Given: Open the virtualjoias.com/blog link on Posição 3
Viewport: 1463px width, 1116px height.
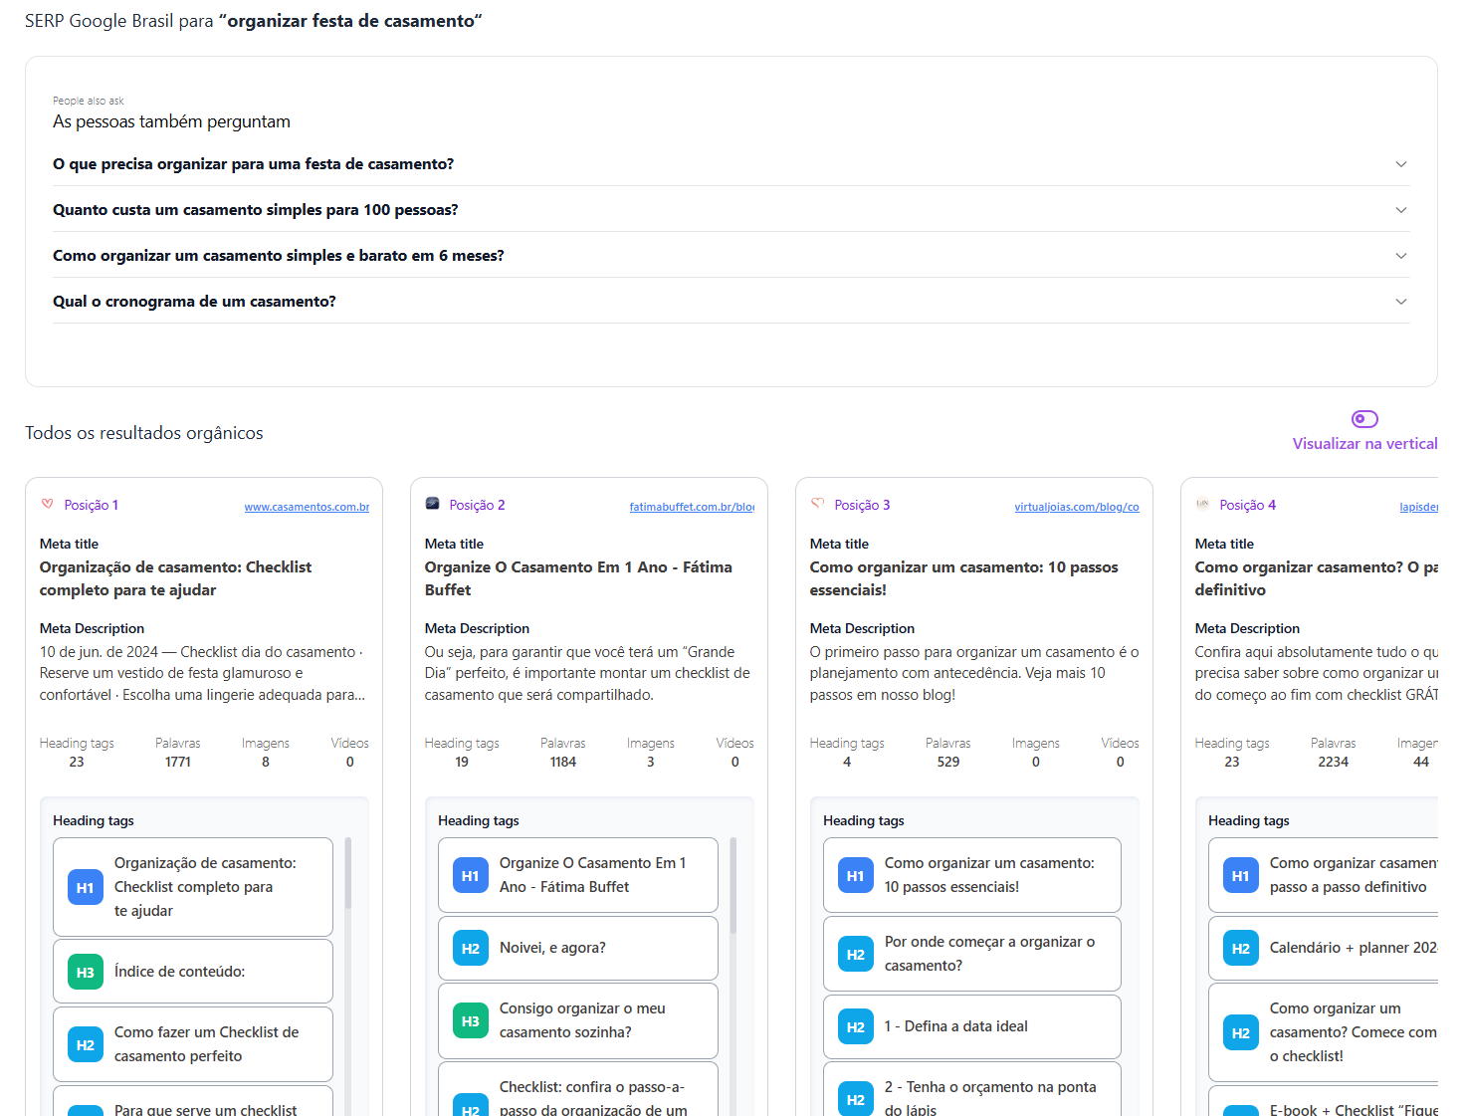Looking at the screenshot, I should tap(1077, 507).
